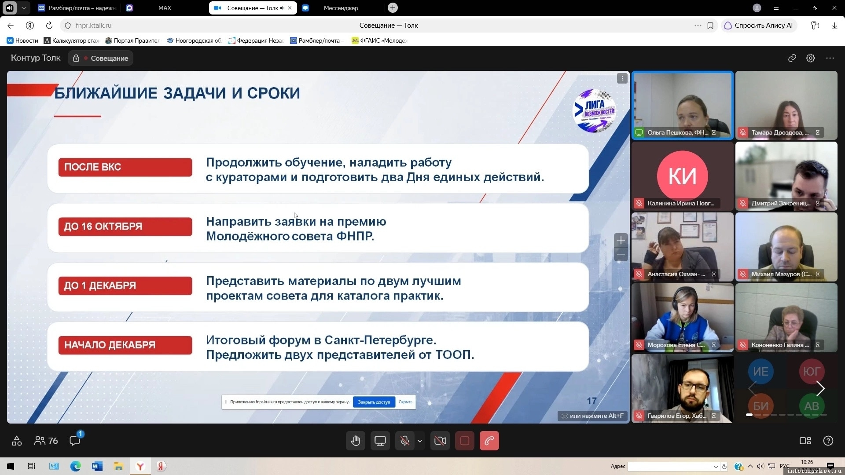Open browser downloads

point(834,26)
